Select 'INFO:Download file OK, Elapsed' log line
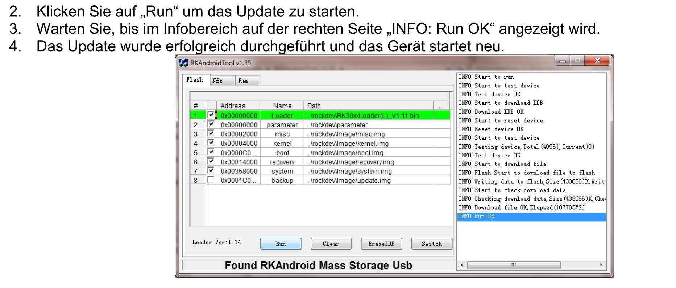 pyautogui.click(x=532, y=207)
